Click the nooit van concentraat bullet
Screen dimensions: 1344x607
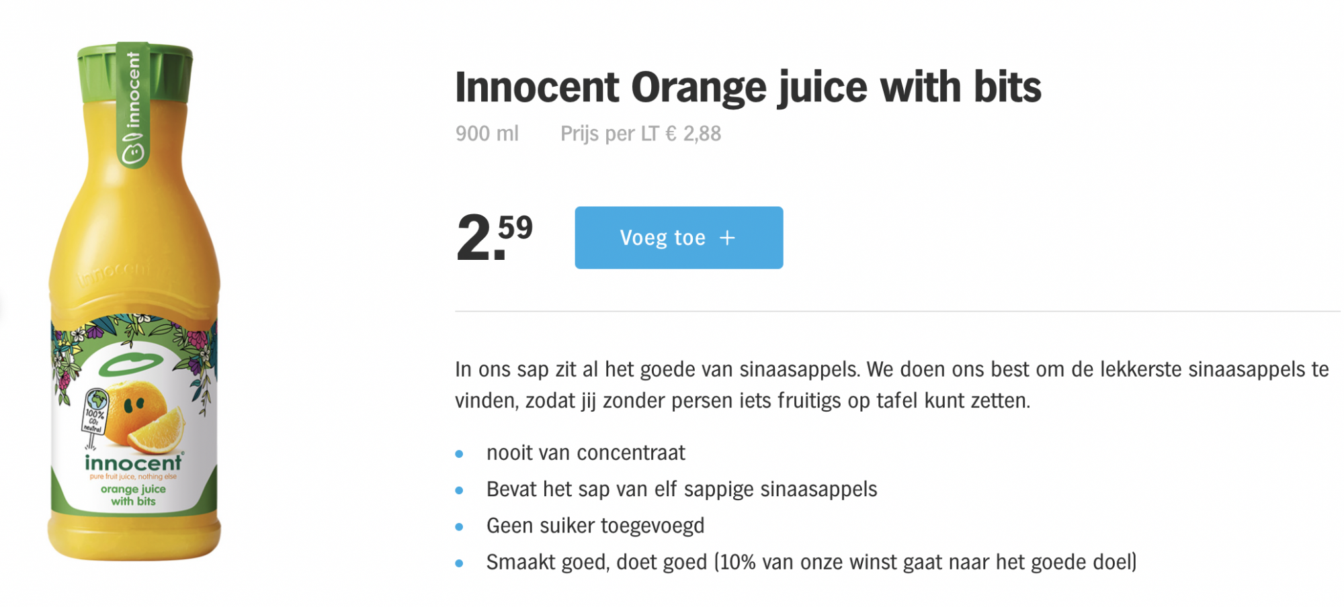pyautogui.click(x=585, y=453)
